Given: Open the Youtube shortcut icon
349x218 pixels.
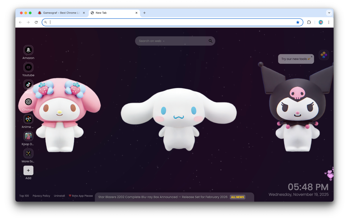Looking at the screenshot, I should click(28, 67).
